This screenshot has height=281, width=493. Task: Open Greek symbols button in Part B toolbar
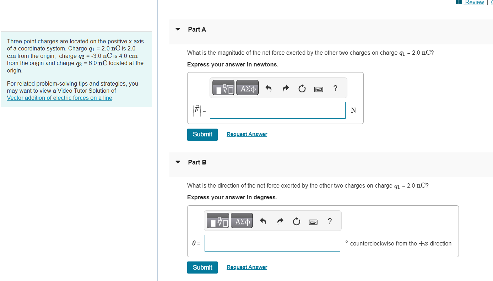(242, 221)
